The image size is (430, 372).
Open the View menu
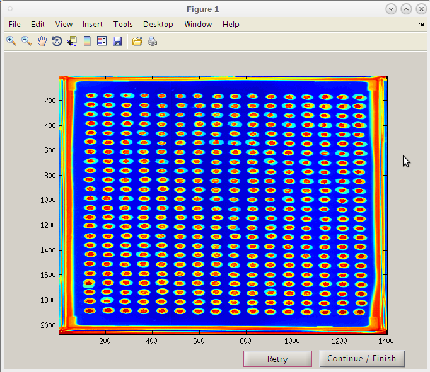click(64, 25)
